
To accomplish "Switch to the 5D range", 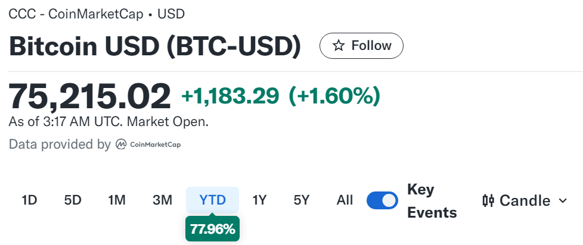I will pos(73,200).
